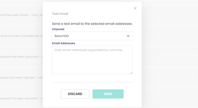This screenshot has width=198, height=108.
Task: Grab the text area resize handle
Action: point(131,73)
